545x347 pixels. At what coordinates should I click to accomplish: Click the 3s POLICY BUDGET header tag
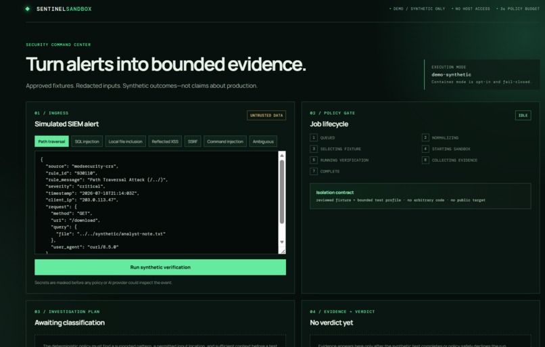pos(518,9)
